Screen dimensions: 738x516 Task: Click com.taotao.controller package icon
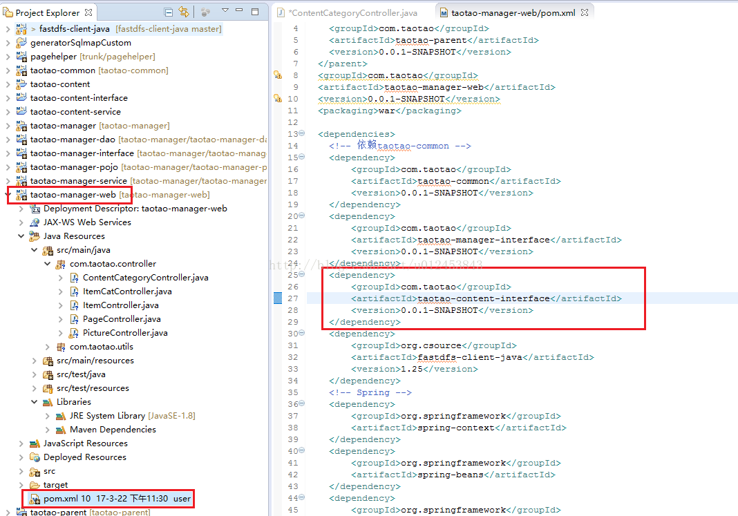click(61, 264)
